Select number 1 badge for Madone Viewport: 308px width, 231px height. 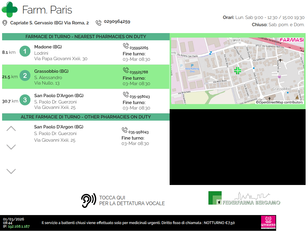(25, 51)
